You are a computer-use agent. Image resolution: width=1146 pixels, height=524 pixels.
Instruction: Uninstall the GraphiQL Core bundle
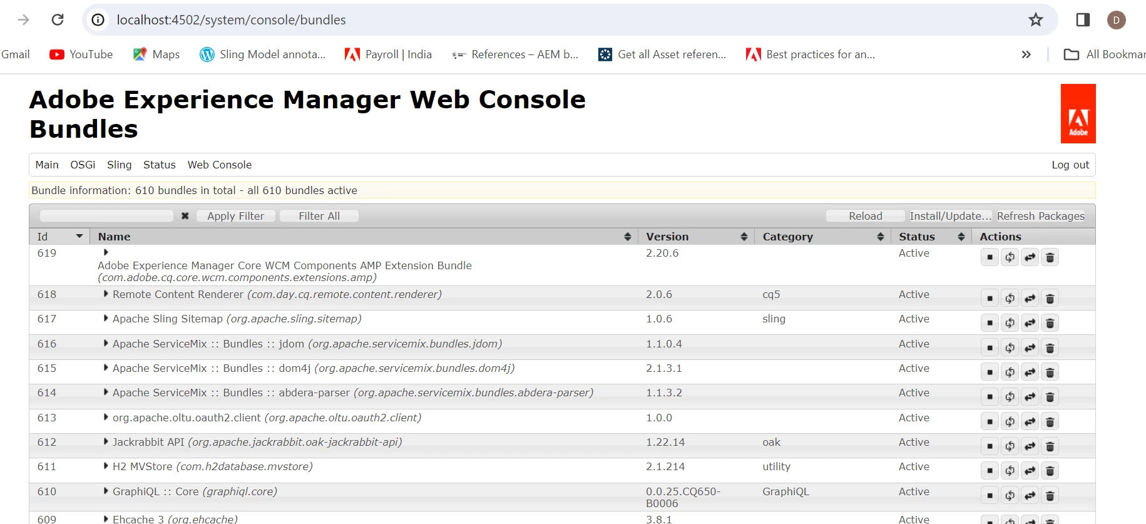click(1050, 496)
